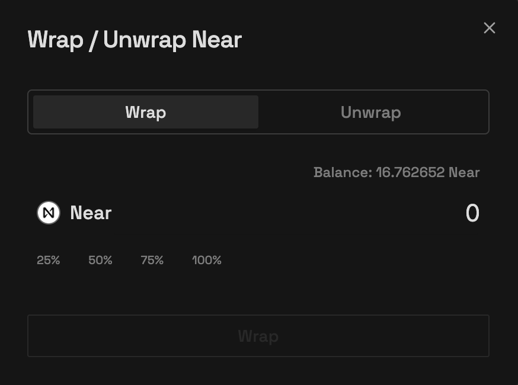Choose the maximum balance percentage shortcut
The height and width of the screenshot is (385, 518).
[206, 260]
